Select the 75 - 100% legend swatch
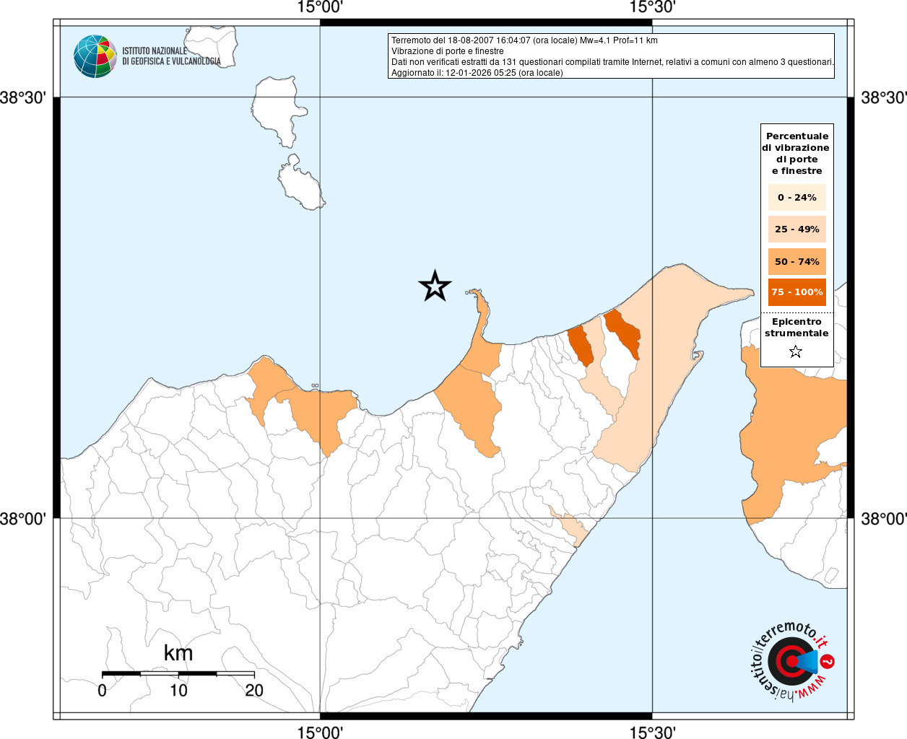This screenshot has width=907, height=739. click(797, 292)
